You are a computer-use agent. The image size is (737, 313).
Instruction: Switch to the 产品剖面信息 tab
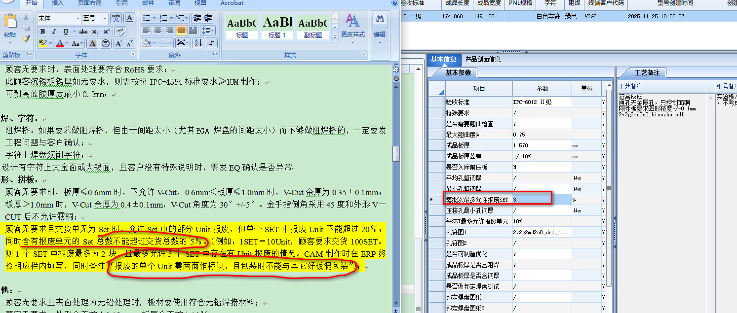pyautogui.click(x=483, y=59)
